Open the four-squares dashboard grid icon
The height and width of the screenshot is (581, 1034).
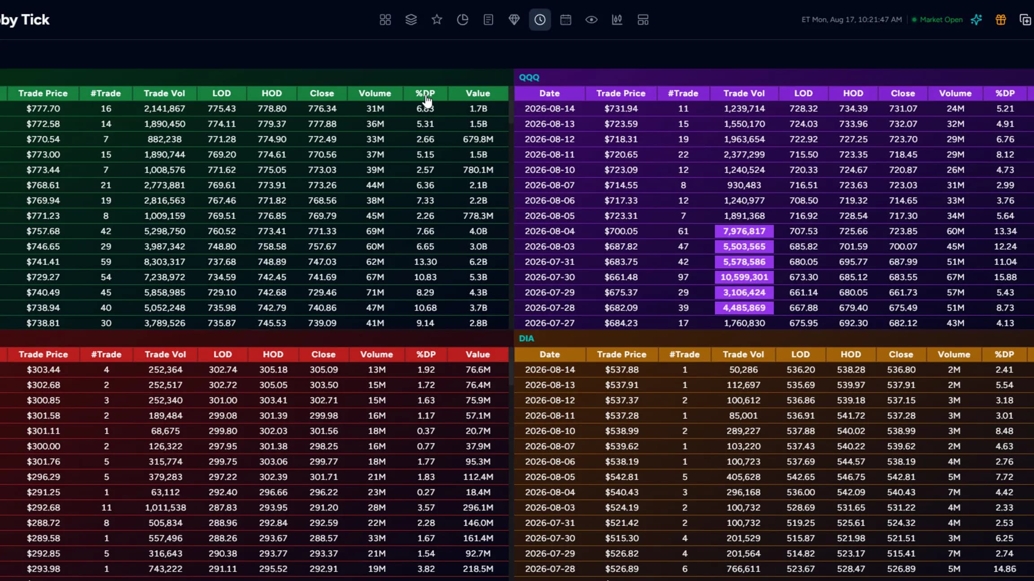[385, 20]
